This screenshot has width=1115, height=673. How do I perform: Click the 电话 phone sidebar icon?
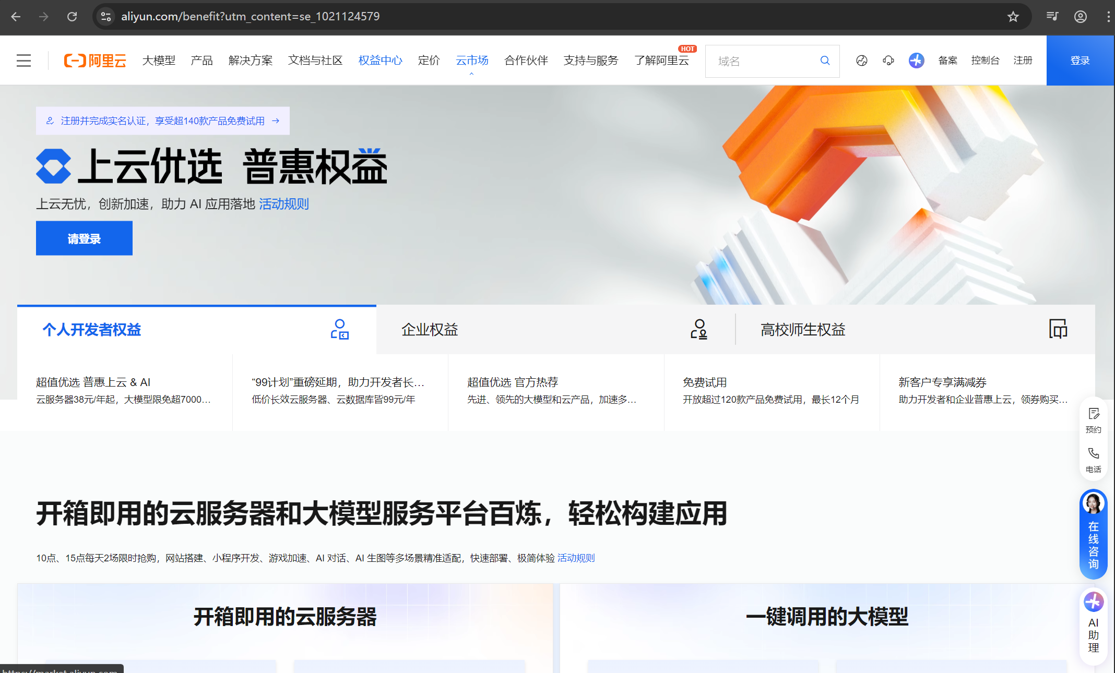coord(1094,460)
